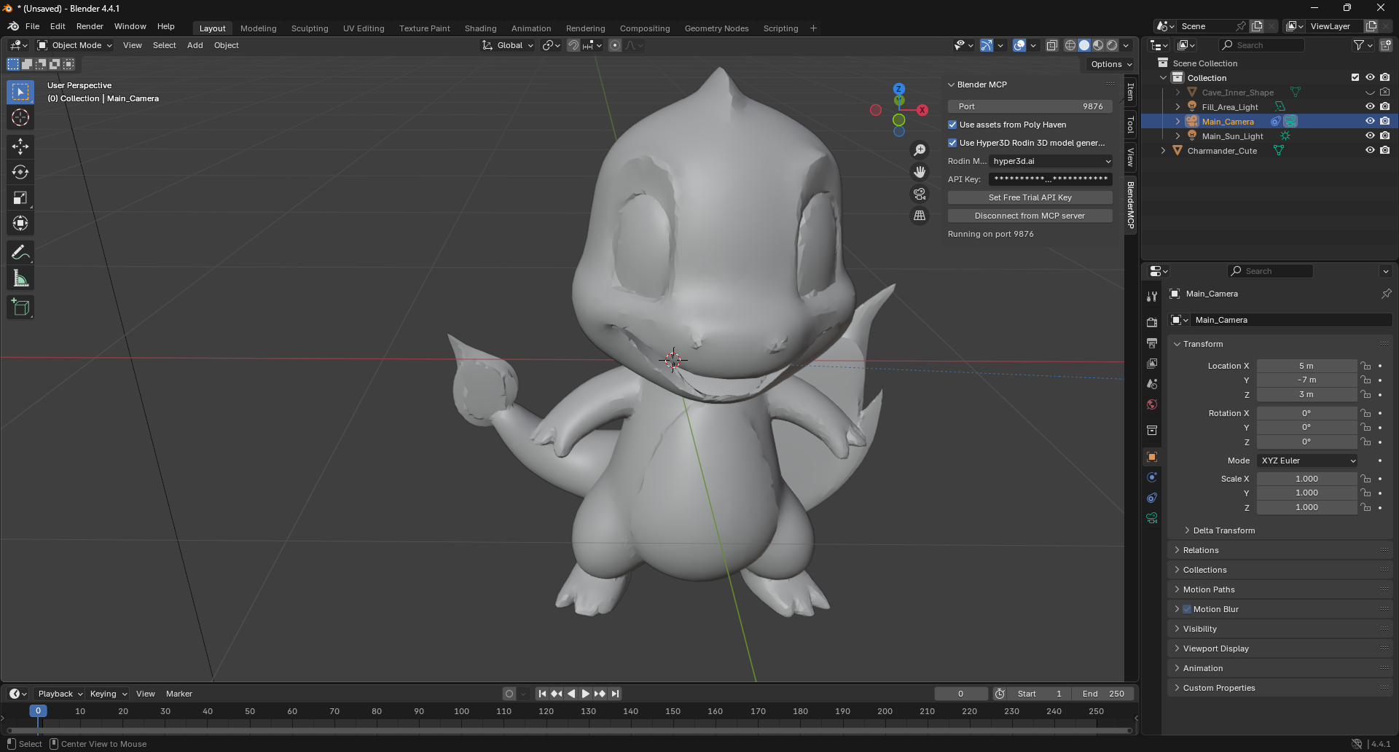Open camera Data properties tab

click(x=1152, y=518)
